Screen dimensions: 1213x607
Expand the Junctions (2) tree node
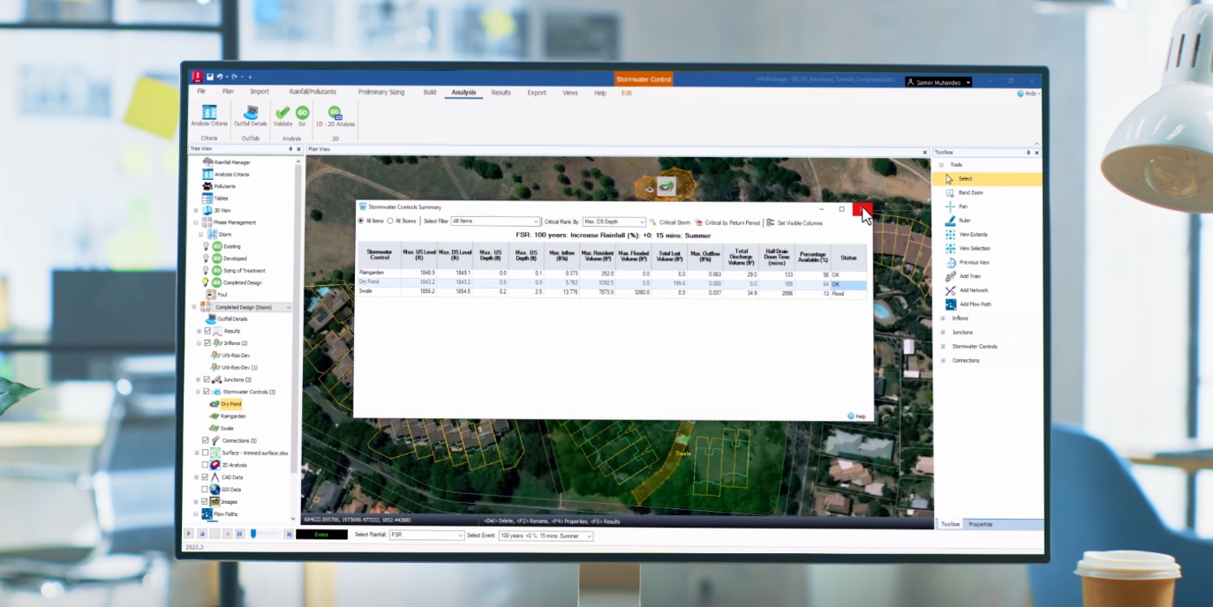coord(199,381)
